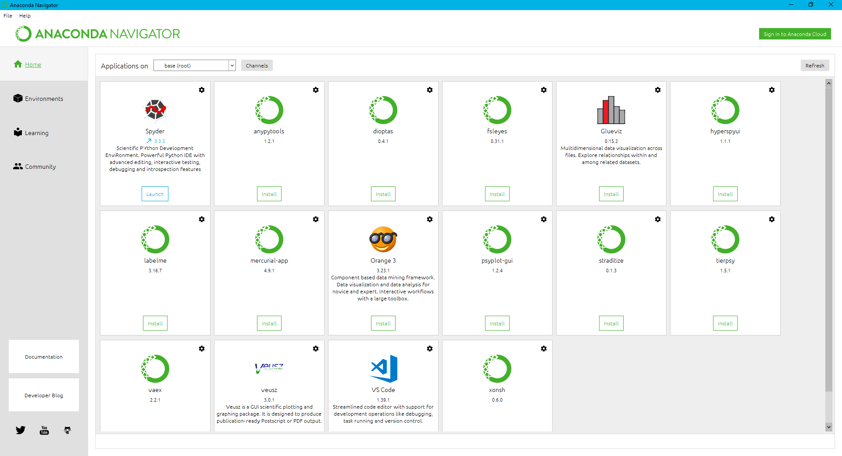Open the YouTube link icon
Viewport: 842px width, 456px height.
[x=44, y=430]
